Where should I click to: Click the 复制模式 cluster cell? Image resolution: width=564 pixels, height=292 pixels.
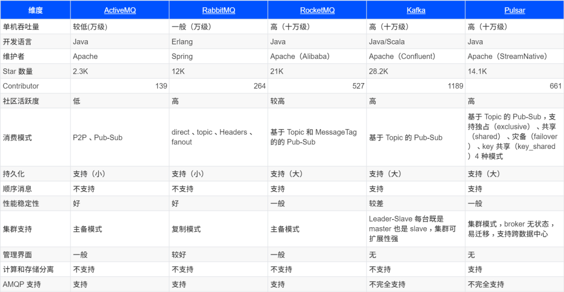(x=218, y=229)
